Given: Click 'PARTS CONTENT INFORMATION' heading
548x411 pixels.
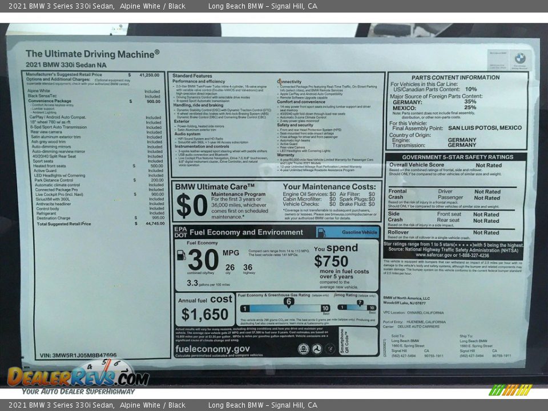Looking at the screenshot, I should (x=456, y=78).
